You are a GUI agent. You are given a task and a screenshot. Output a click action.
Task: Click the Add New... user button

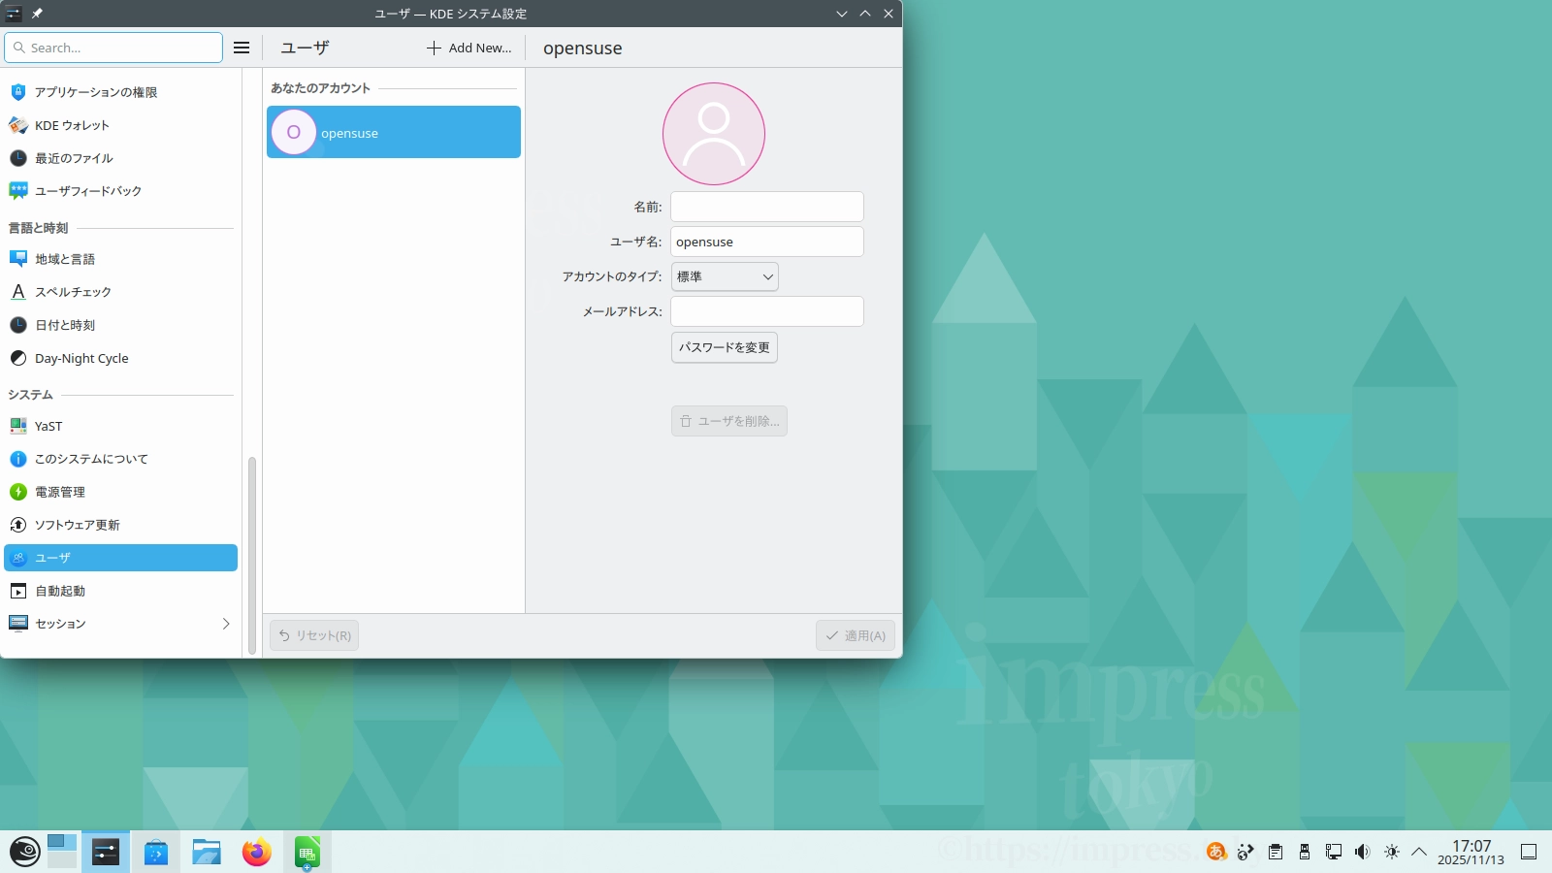(x=469, y=48)
